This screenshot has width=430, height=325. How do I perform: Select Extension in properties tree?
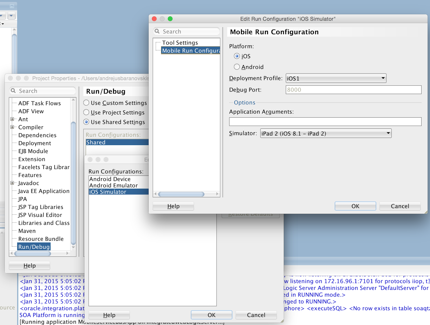point(32,159)
